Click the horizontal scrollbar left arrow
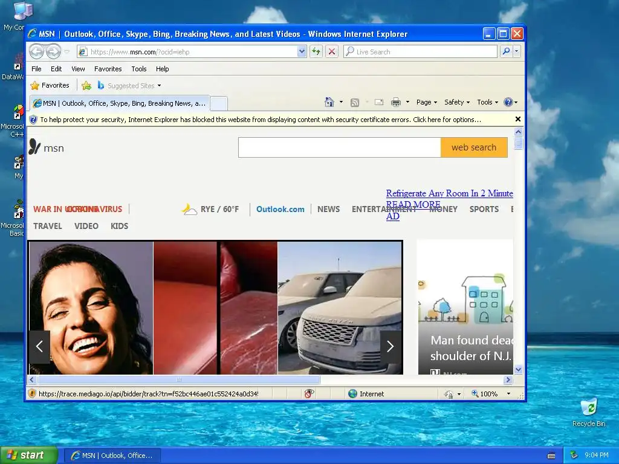This screenshot has height=464, width=619. [x=32, y=379]
